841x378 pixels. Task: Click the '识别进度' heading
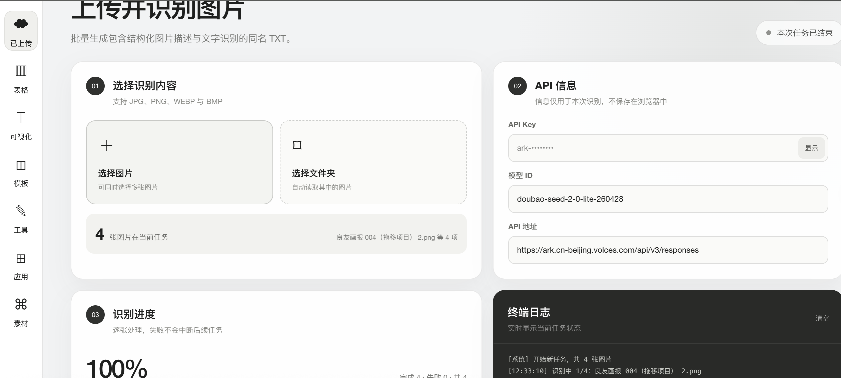tap(134, 314)
